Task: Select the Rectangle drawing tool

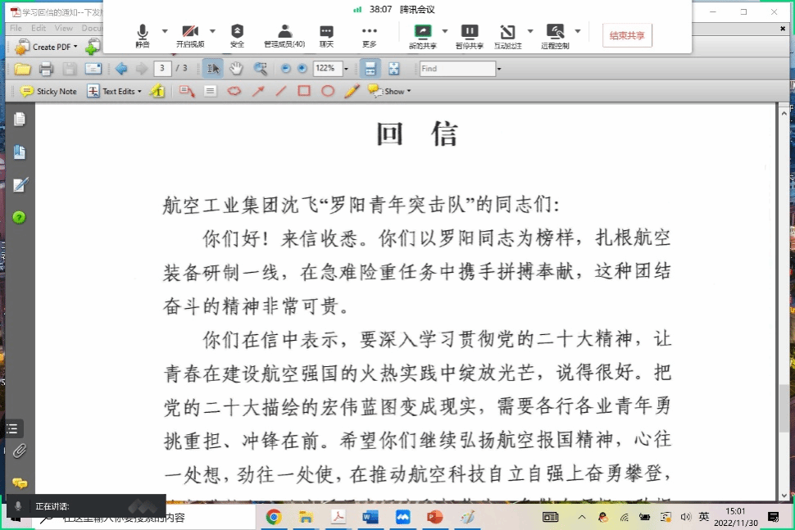Action: tap(304, 91)
